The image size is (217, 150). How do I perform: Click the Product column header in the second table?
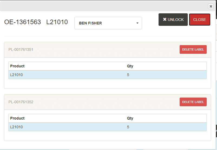[x=17, y=118]
